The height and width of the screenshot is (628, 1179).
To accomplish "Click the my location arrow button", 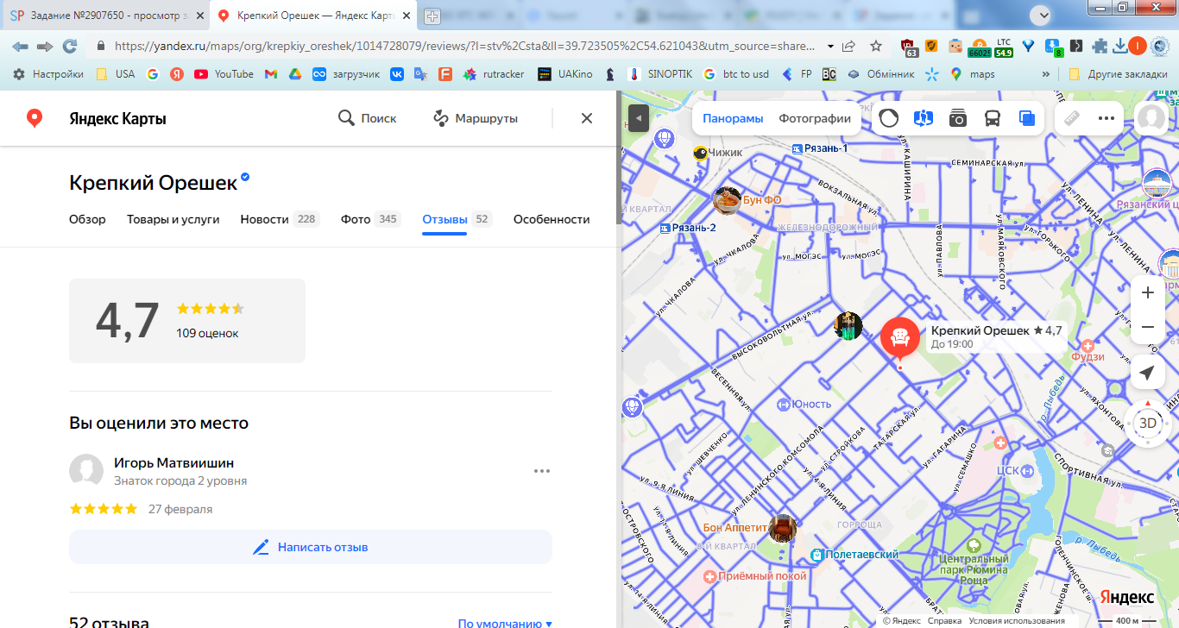I will click(1147, 373).
